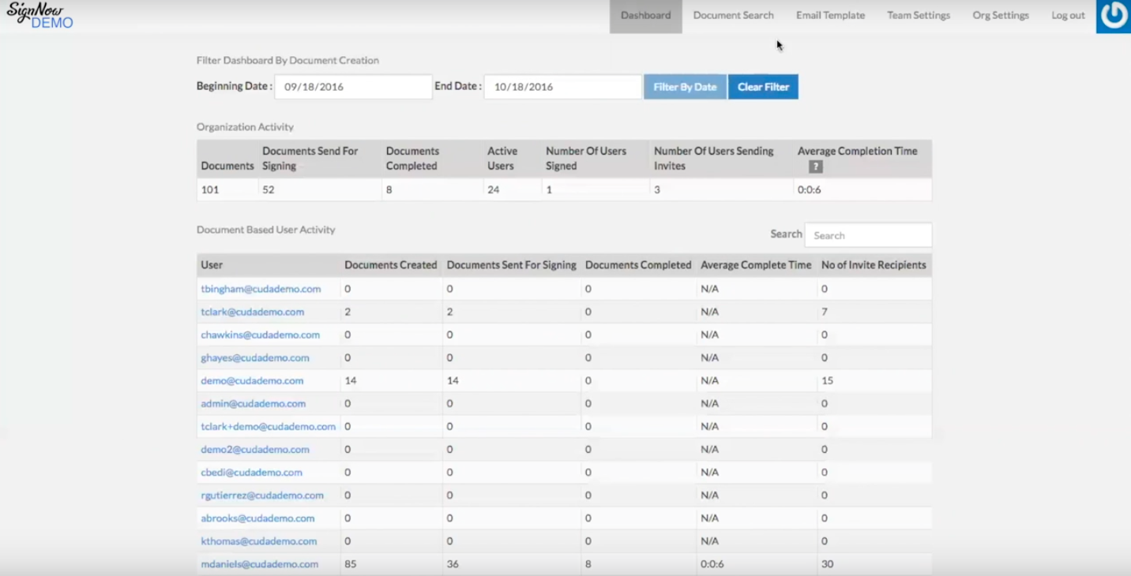The height and width of the screenshot is (576, 1131).
Task: Click the No of Invite Recipients header
Action: 874,265
